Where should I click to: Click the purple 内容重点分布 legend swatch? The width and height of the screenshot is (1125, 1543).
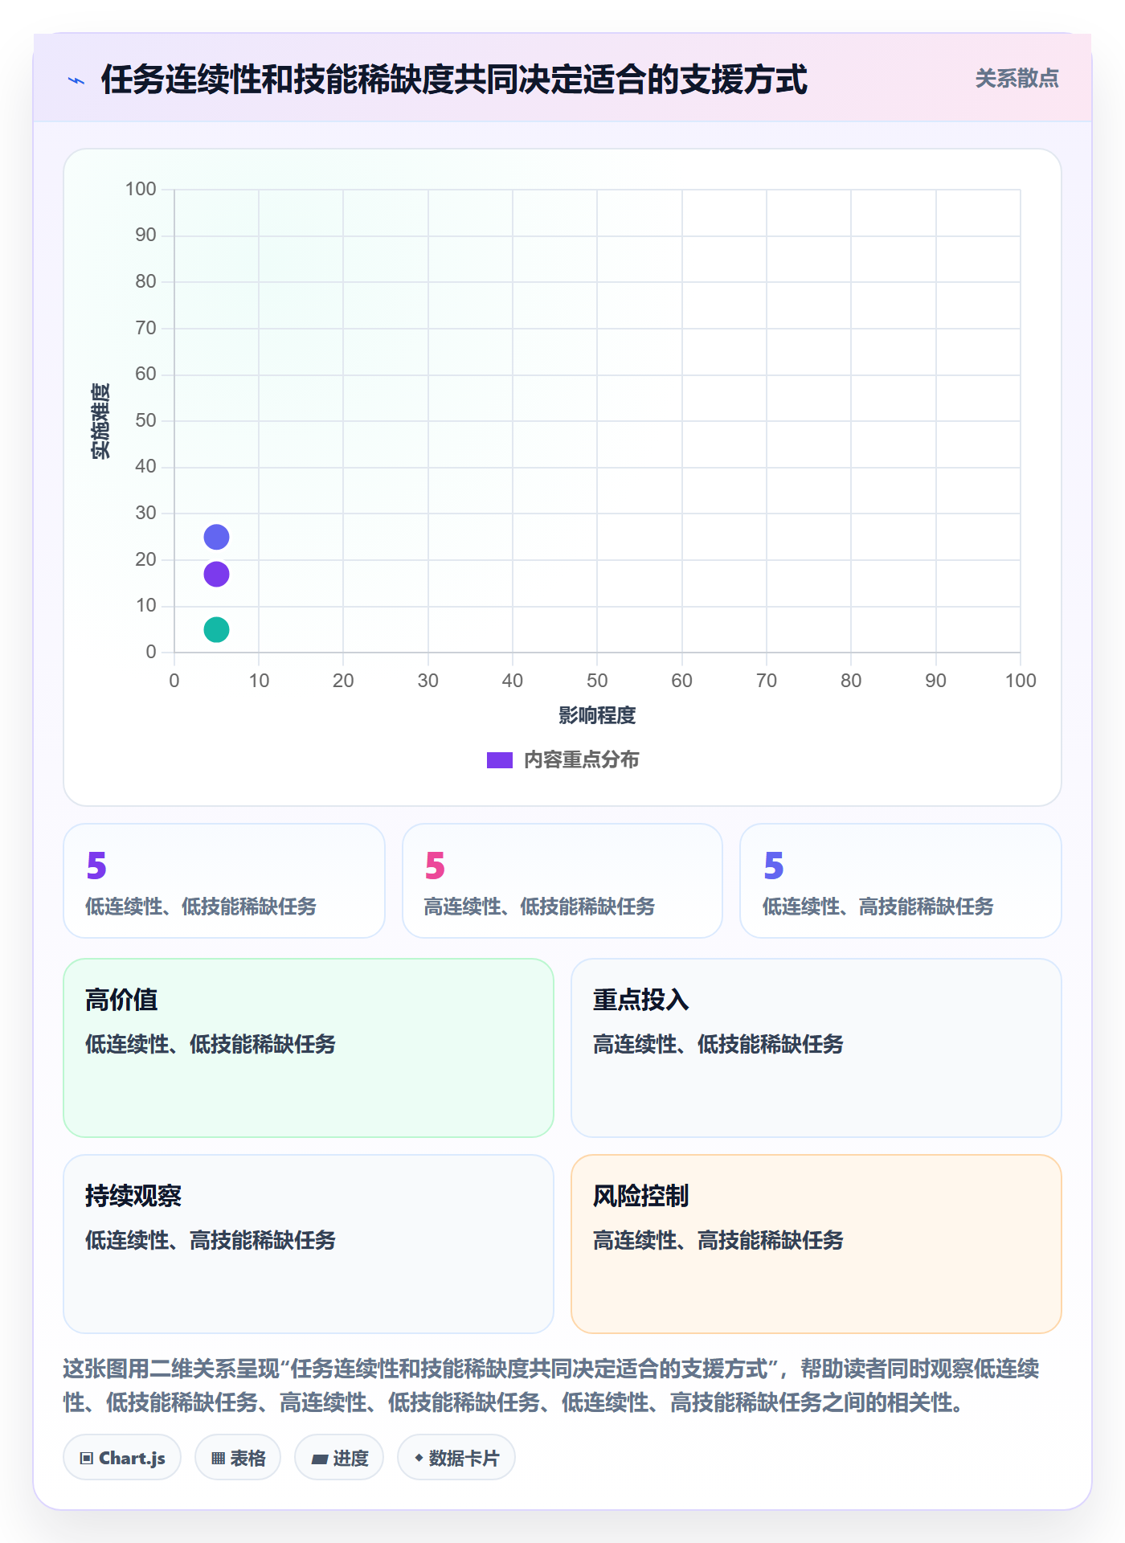pyautogui.click(x=500, y=760)
